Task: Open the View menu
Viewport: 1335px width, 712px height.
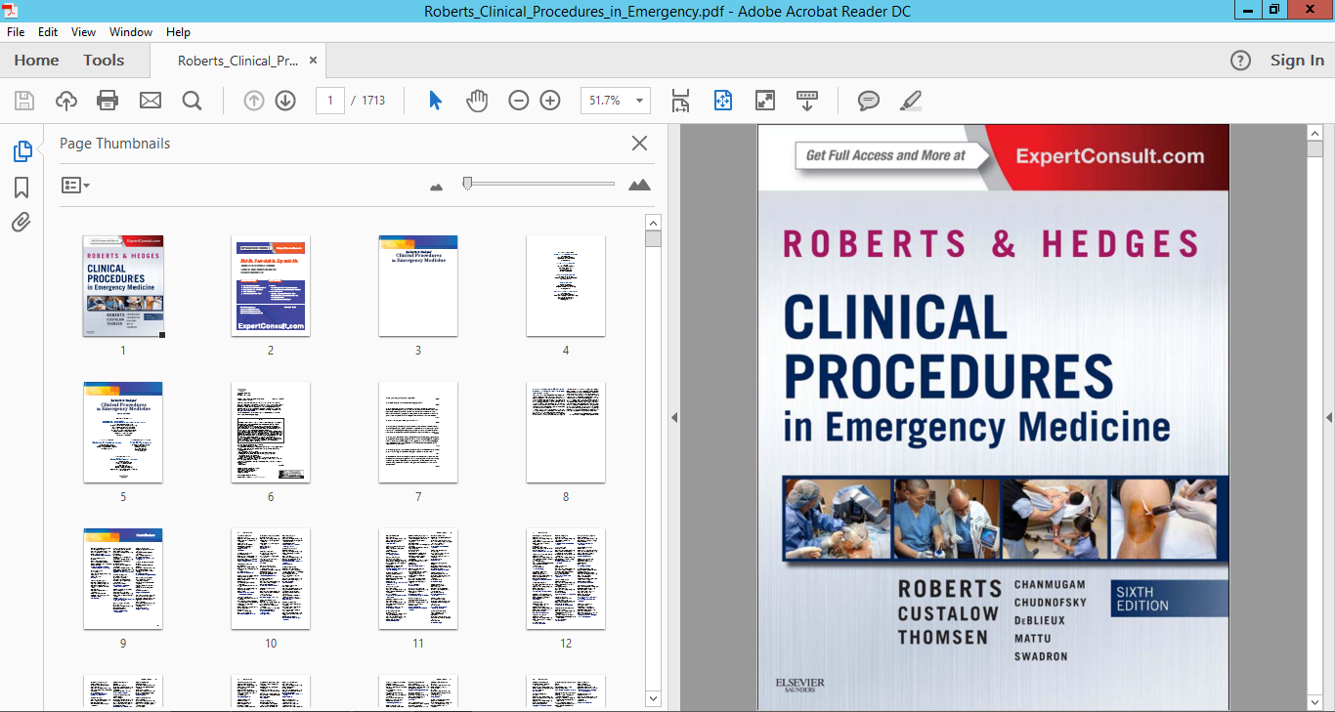Action: coord(83,32)
